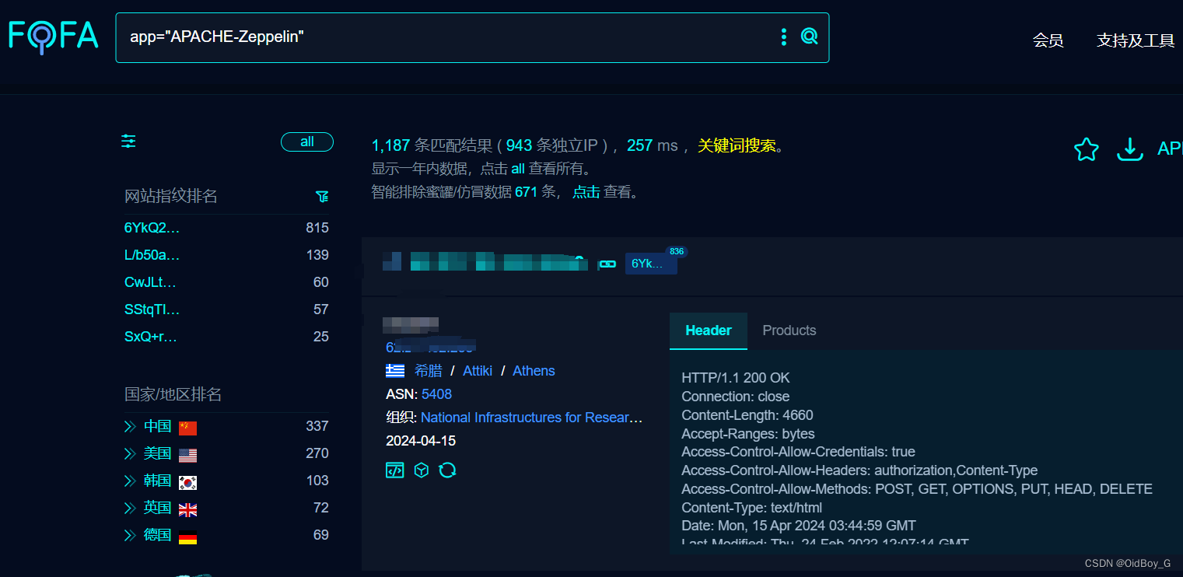Click the date 2024-04-15
The width and height of the screenshot is (1183, 577).
(421, 441)
